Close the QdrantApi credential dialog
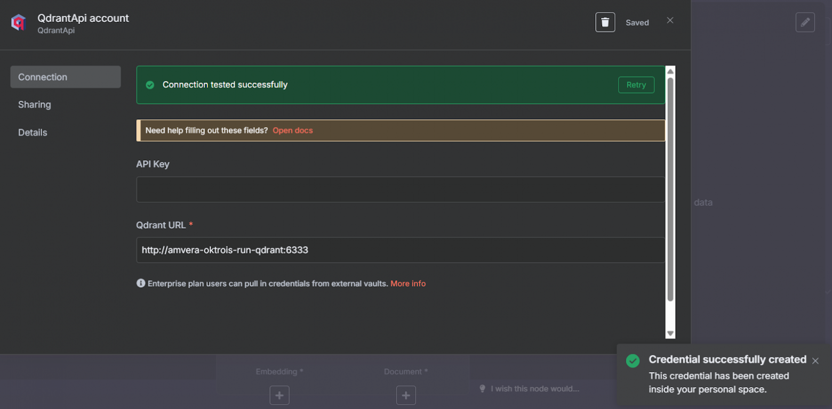Screen dimensions: 832x409 pos(670,20)
